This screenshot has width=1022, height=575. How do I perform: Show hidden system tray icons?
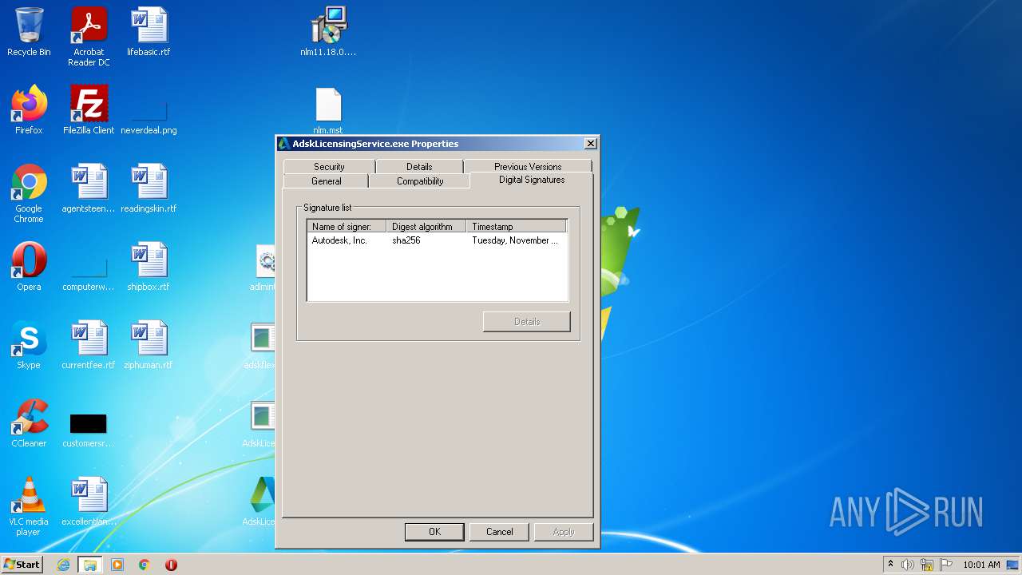click(x=890, y=565)
